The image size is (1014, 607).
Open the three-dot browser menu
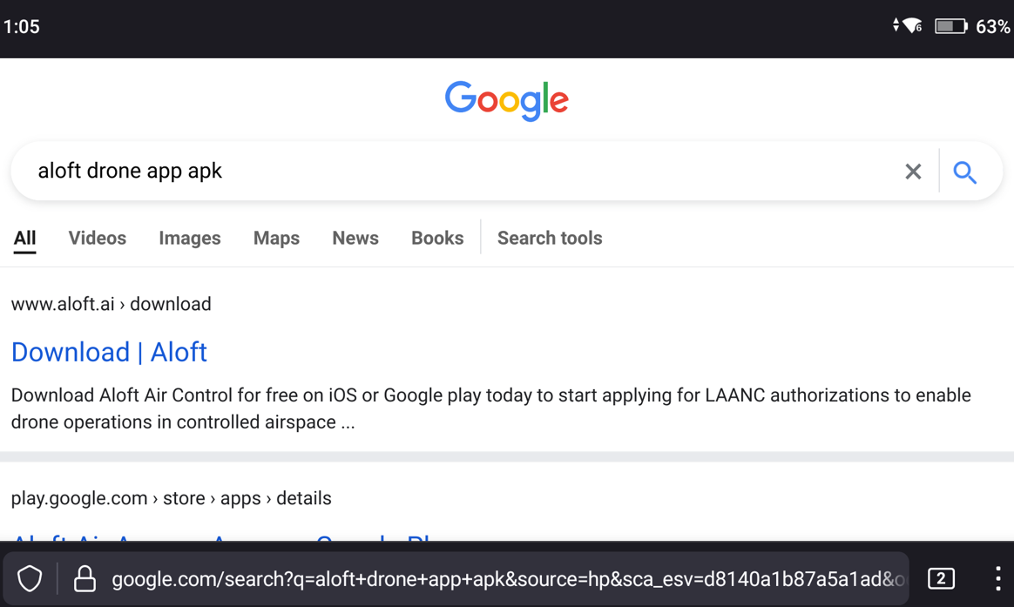coord(997,578)
